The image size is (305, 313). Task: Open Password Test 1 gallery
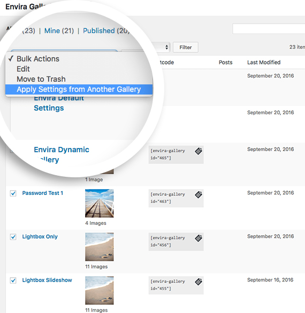coord(43,193)
